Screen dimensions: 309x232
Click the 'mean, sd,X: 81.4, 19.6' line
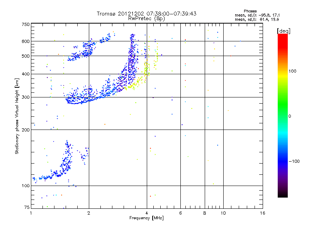(257, 19)
